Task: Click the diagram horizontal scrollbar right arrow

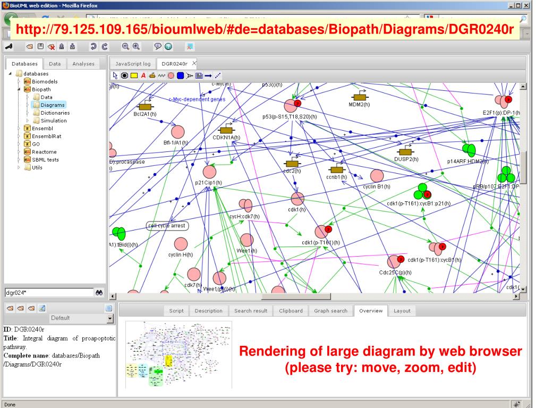Action: tap(516, 296)
